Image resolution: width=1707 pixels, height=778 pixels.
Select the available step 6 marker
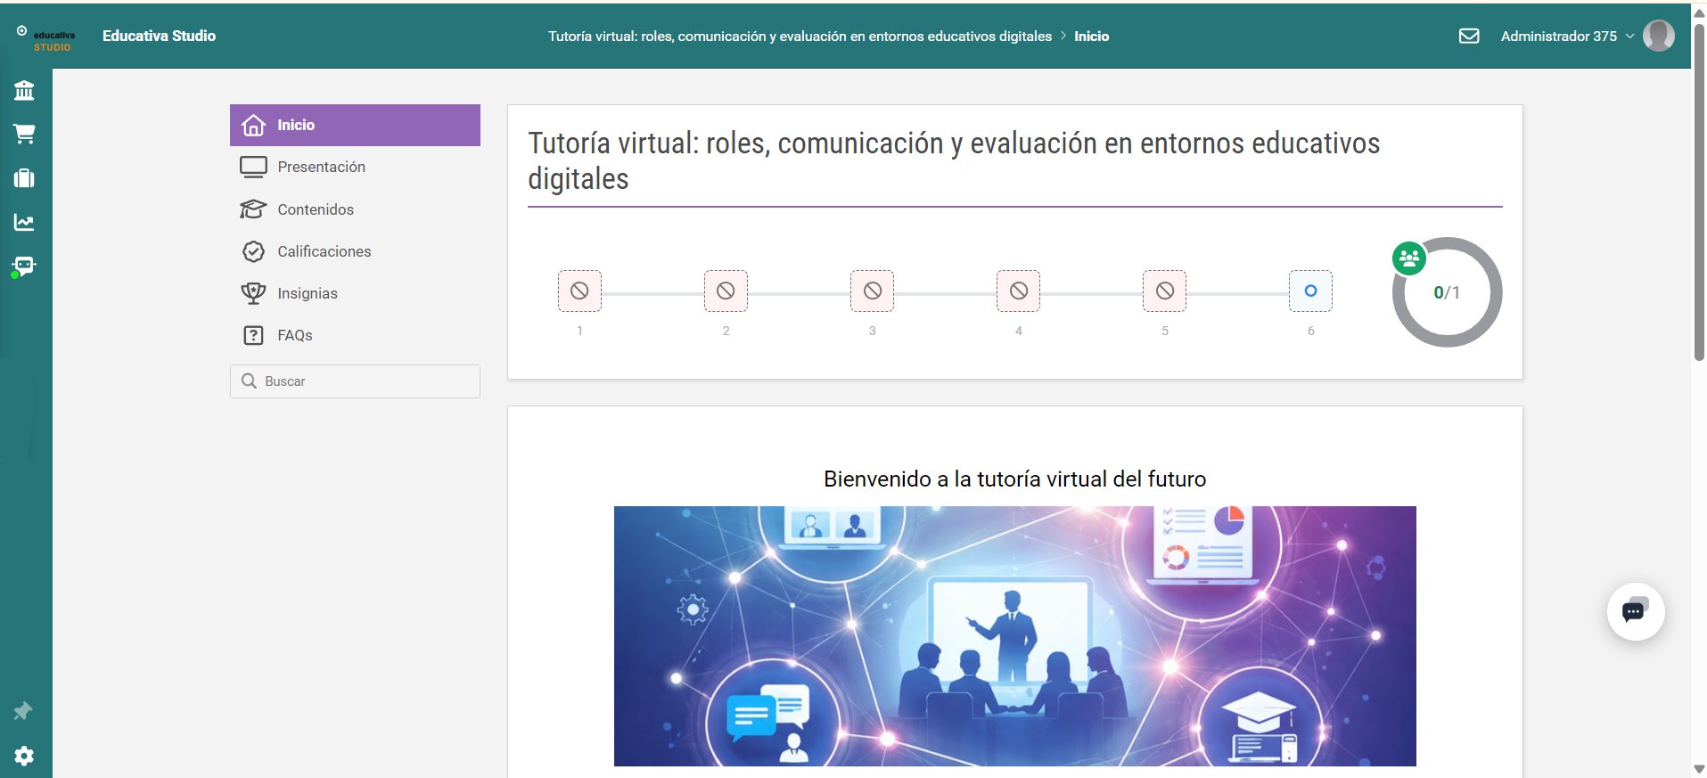1310,291
